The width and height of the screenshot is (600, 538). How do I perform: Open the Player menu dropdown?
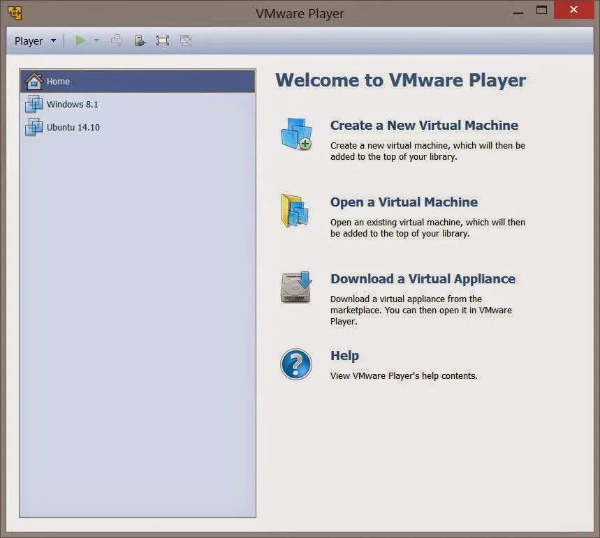pyautogui.click(x=35, y=40)
